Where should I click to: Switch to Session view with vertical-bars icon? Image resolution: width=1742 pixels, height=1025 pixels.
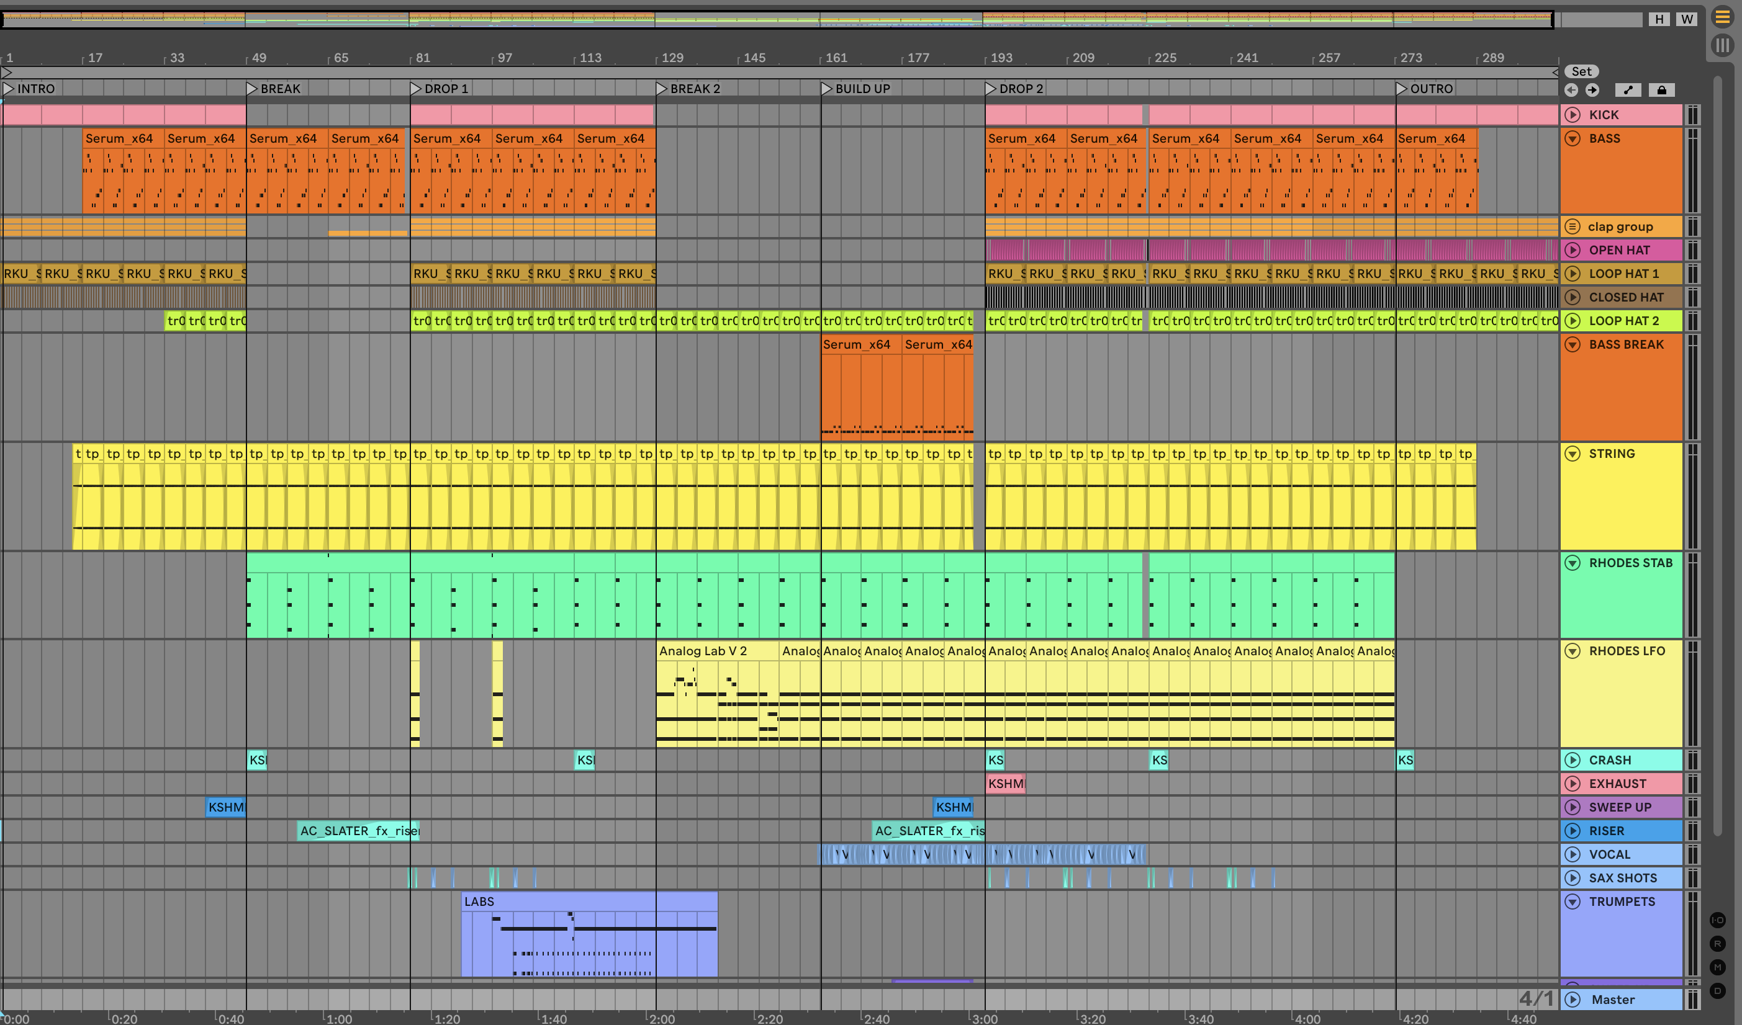click(x=1722, y=45)
